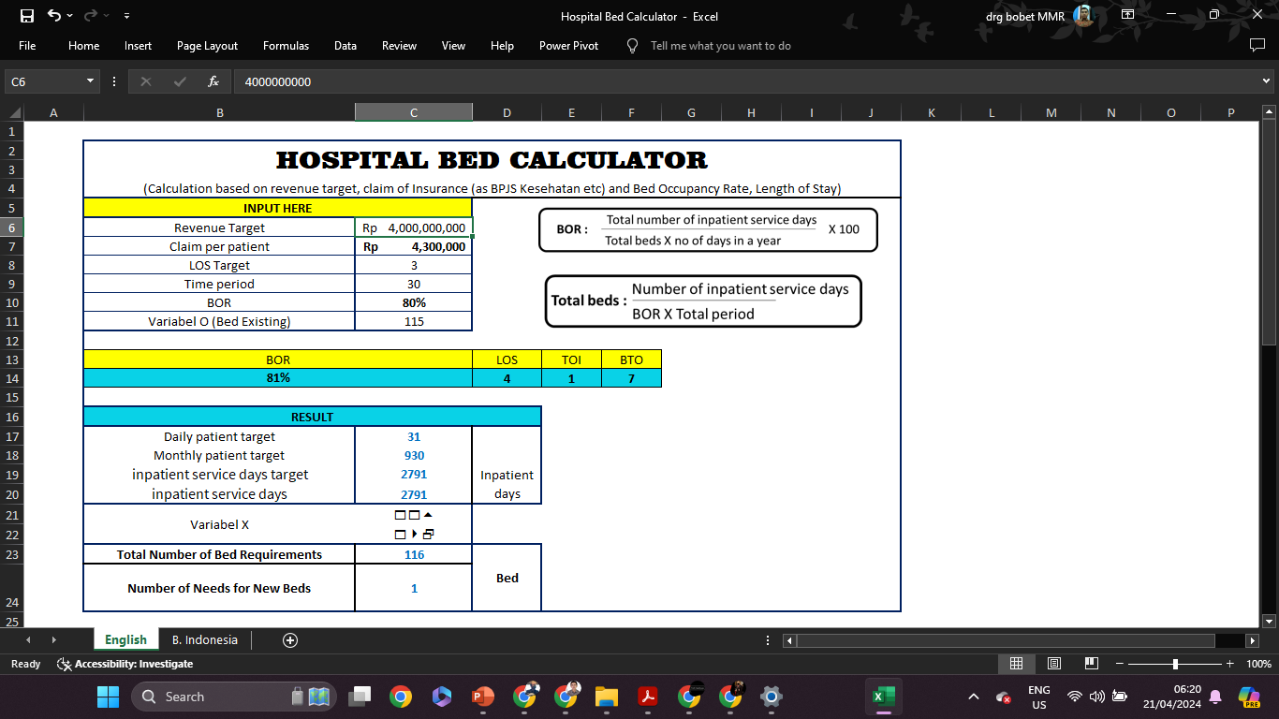Viewport: 1279px width, 719px height.
Task: Switch to the B. Indonesia sheet tab
Action: [x=205, y=640]
